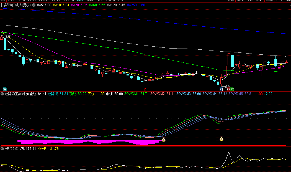Click the 底线: 11.00 value
The image size is (291, 172).
click(x=96, y=94)
